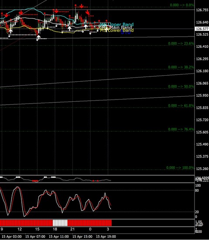Click the 125.835 price axis label
Screen dimensions: 209x240
(x=202, y=108)
